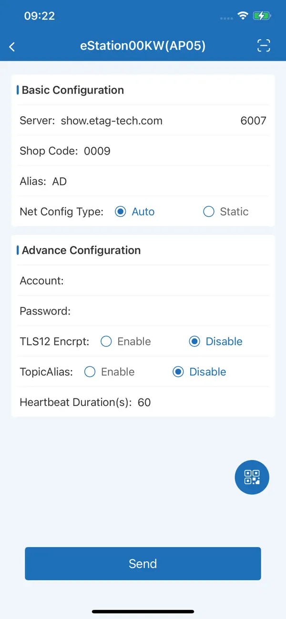Enable TLS12 encryption
Viewport: 286px width, 619px height.
(x=106, y=341)
